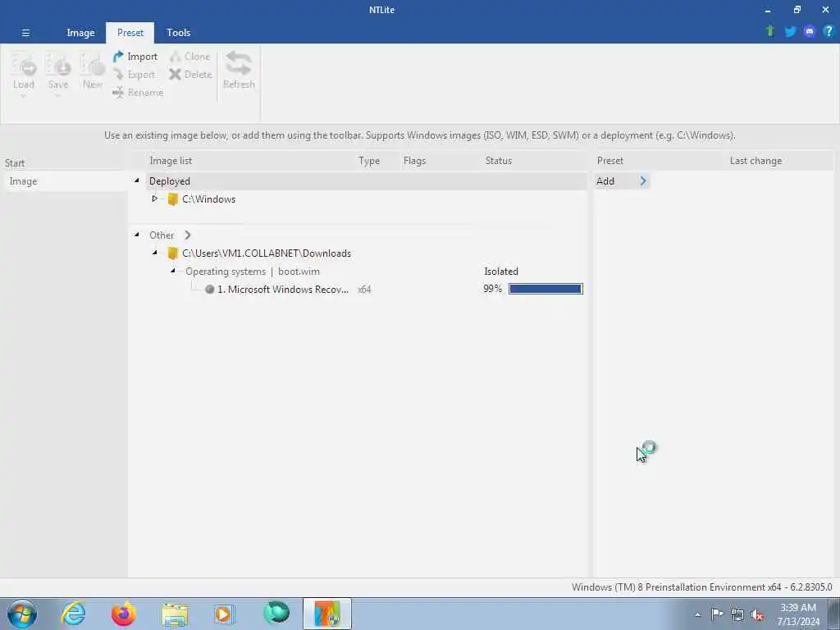Click the x64 type cell
The width and height of the screenshot is (840, 630).
(364, 290)
